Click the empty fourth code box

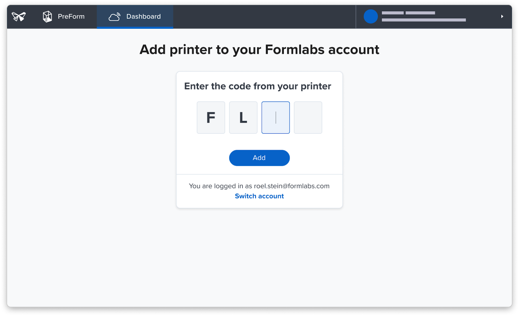308,117
